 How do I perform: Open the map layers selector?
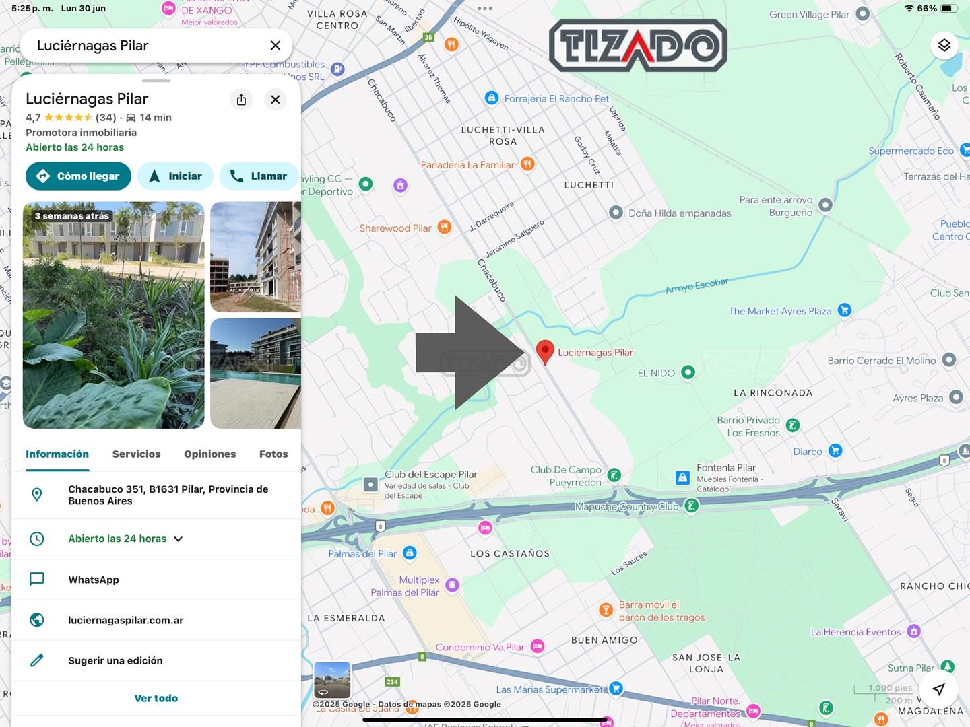[x=944, y=45]
